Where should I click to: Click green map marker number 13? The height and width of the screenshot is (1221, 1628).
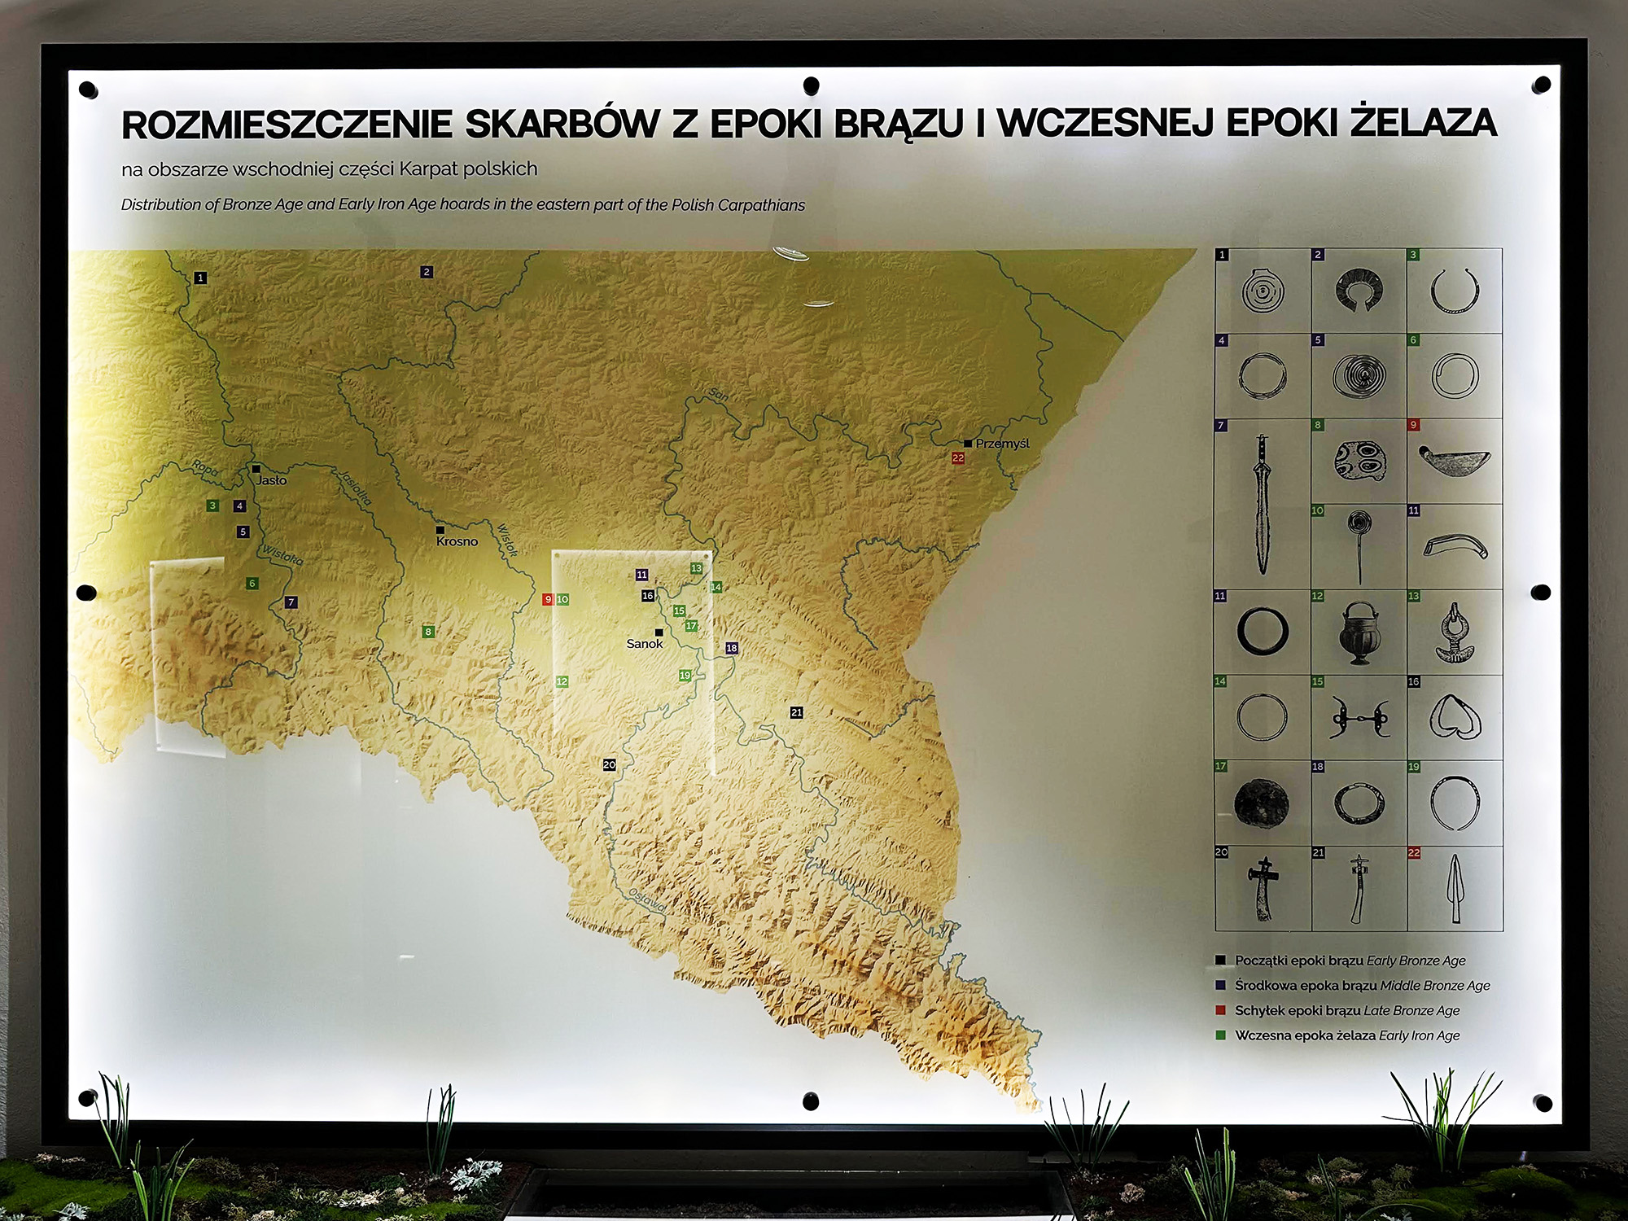696,568
